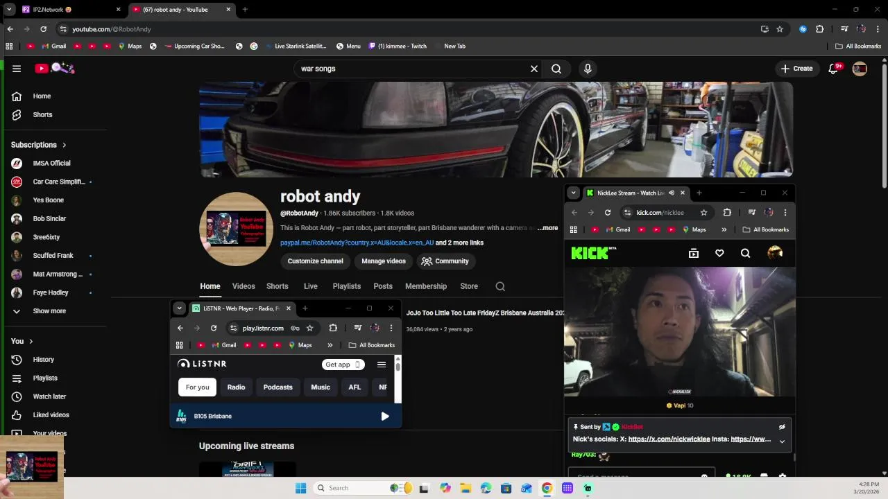The width and height of the screenshot is (888, 499).
Task: Click the robot andy channel avatar
Action: click(236, 229)
